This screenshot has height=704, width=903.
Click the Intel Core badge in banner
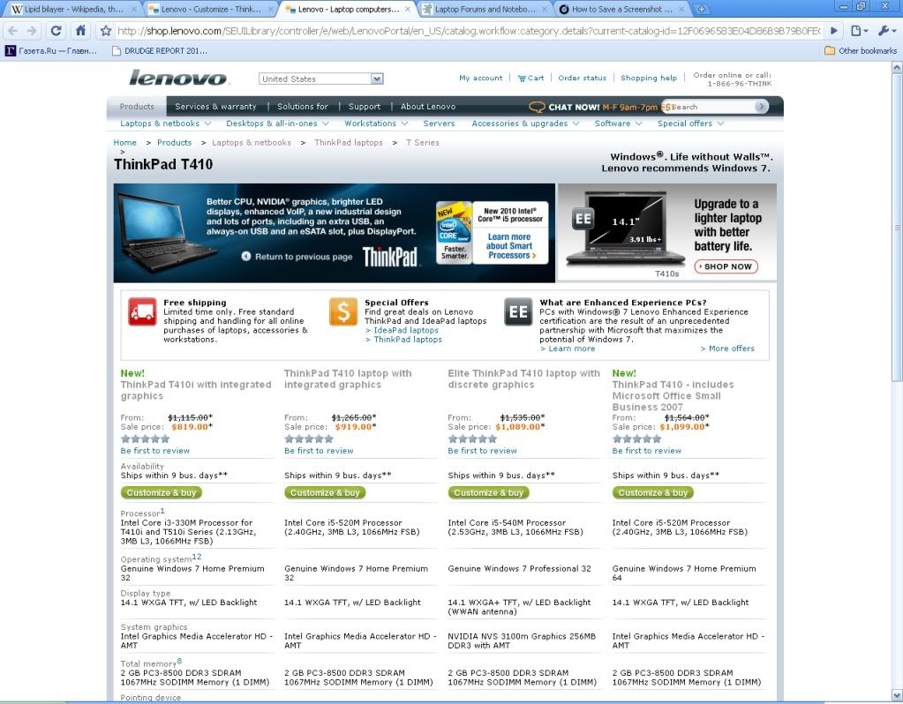(454, 232)
